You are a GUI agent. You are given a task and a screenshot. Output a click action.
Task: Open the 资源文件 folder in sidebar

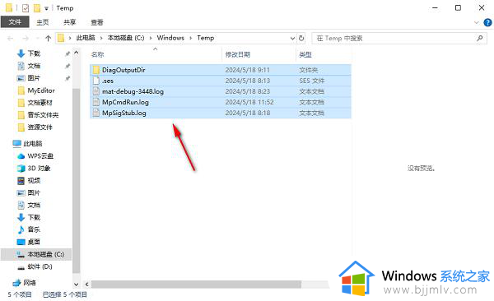pos(40,127)
